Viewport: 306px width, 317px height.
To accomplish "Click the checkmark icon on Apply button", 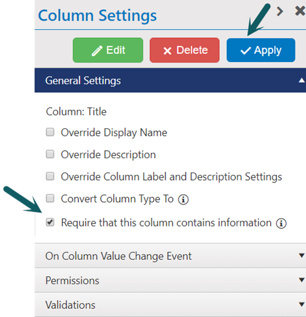I will coord(246,51).
